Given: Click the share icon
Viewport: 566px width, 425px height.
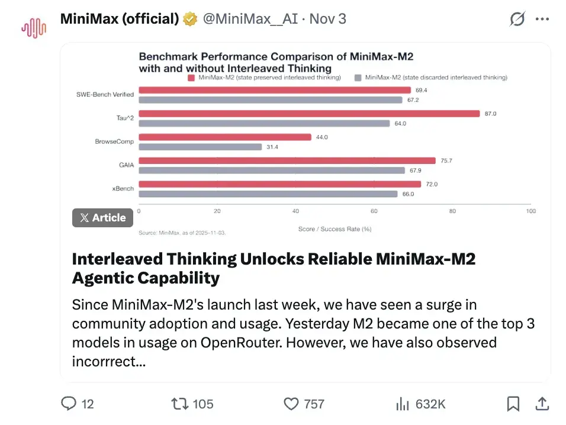Looking at the screenshot, I should coord(542,404).
